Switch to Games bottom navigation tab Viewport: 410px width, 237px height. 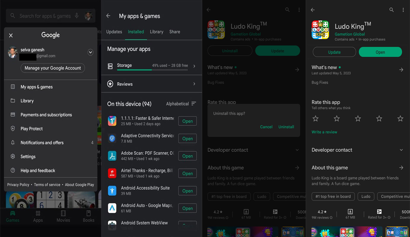pyautogui.click(x=13, y=217)
